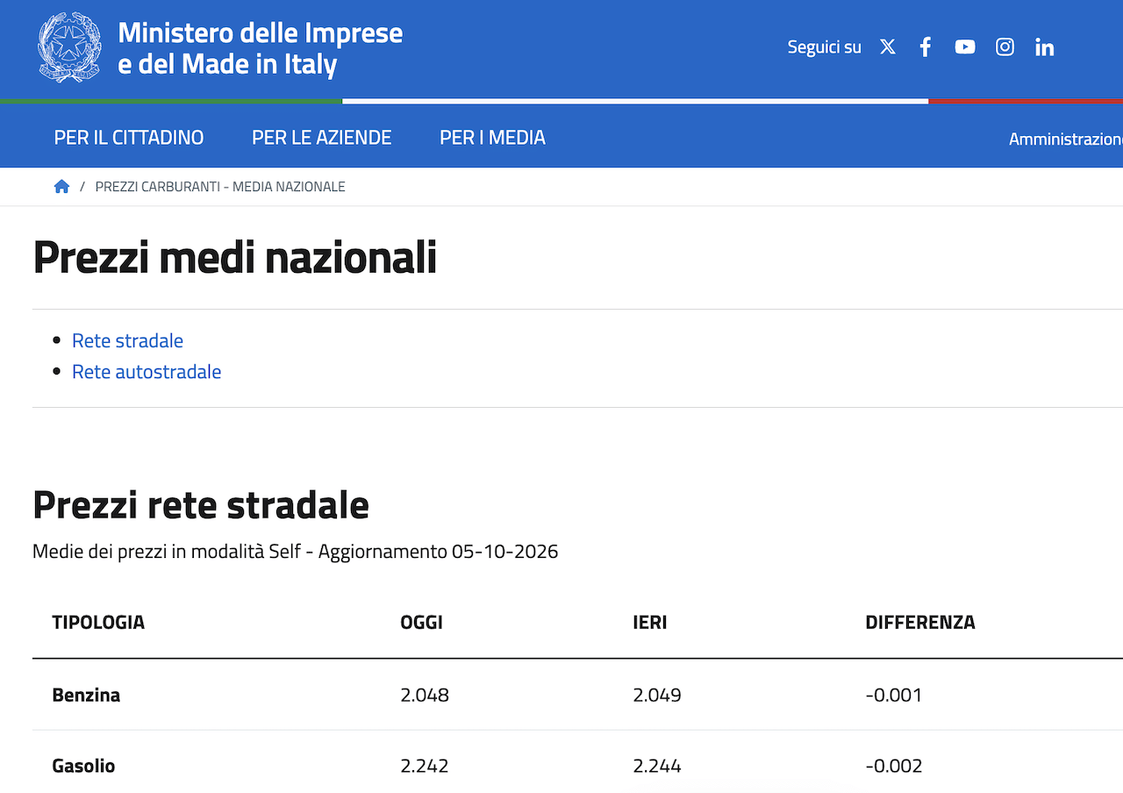
Task: Open the Per il Cittadino menu
Action: pyautogui.click(x=129, y=138)
